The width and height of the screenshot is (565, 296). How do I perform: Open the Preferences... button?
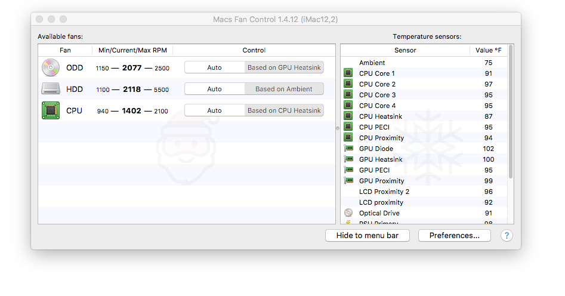click(x=455, y=236)
